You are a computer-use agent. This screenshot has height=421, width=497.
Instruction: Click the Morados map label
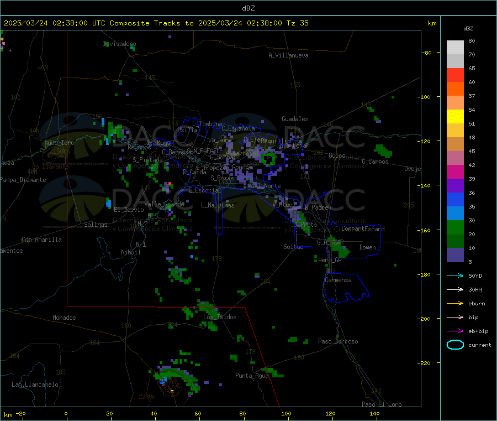point(64,318)
